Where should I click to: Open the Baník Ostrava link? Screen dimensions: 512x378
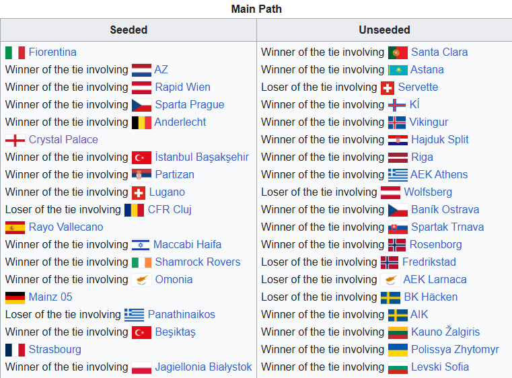(x=445, y=210)
